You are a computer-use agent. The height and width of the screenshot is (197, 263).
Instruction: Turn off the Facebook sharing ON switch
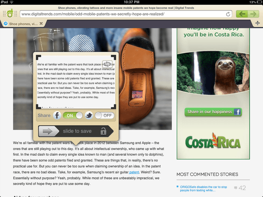[x=73, y=115]
